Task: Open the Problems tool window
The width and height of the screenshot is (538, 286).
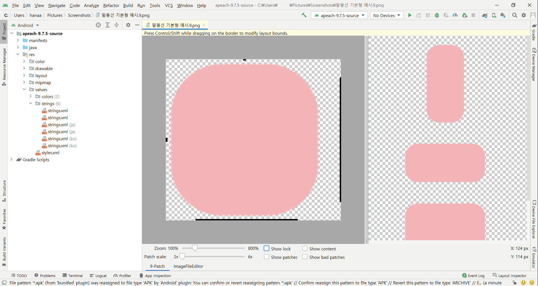Action: click(x=45, y=276)
